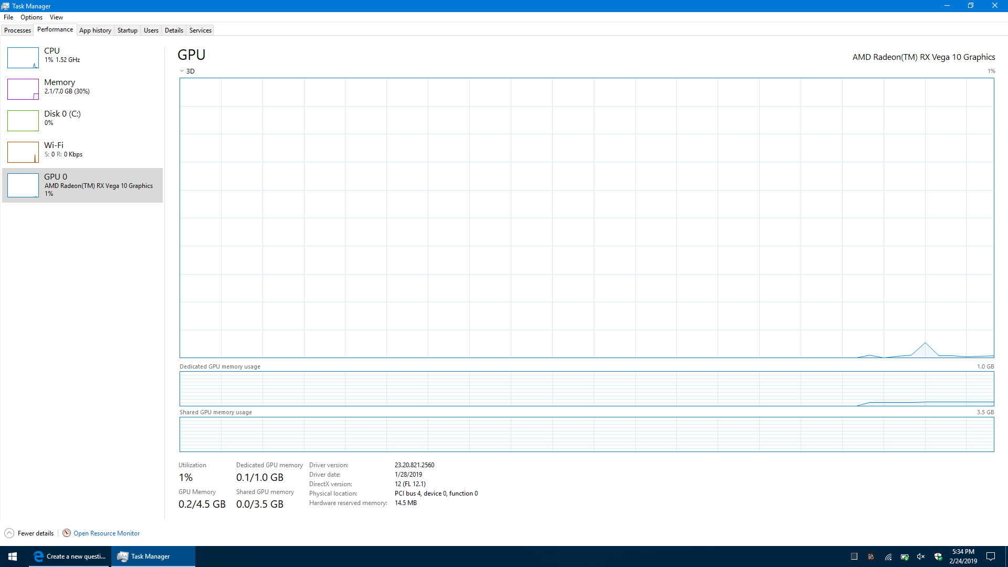Select the CPU performance thumbnail graph

pyautogui.click(x=23, y=58)
